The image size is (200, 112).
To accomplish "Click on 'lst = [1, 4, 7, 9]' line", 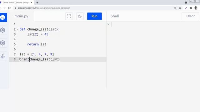I will (37, 54).
